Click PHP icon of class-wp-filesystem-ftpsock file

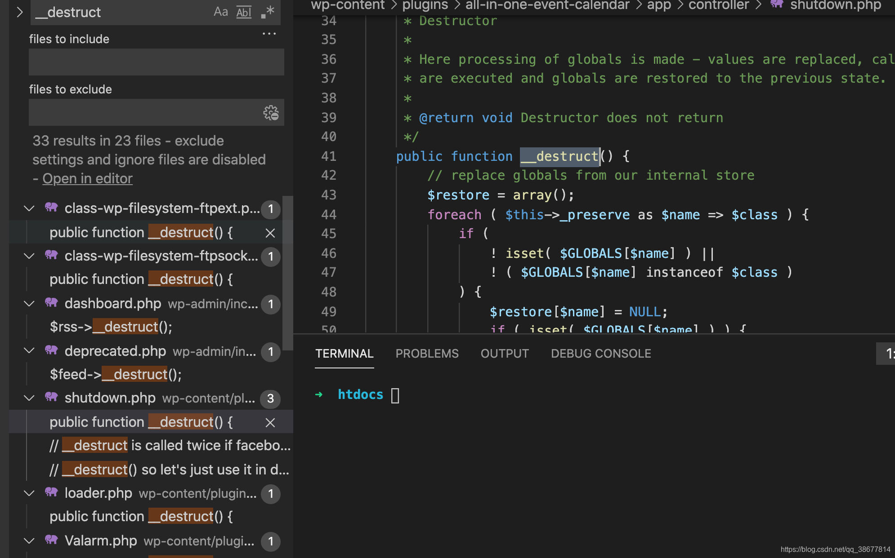51,255
